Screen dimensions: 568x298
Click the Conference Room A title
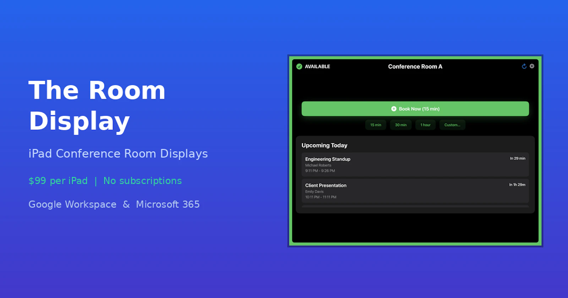pos(415,66)
